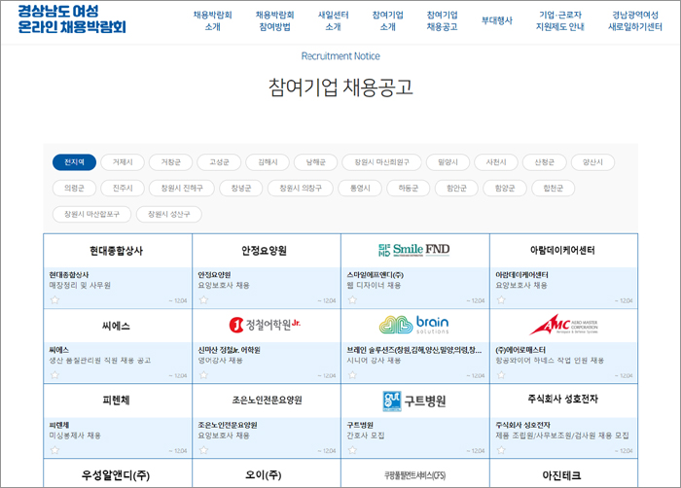Open the 주식회사 성호전자 card heading

[x=563, y=399]
